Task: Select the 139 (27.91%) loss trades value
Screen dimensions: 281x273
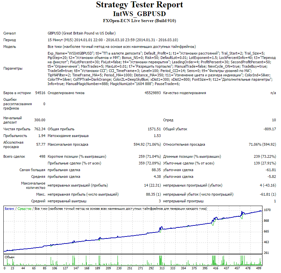Action: click(265, 163)
